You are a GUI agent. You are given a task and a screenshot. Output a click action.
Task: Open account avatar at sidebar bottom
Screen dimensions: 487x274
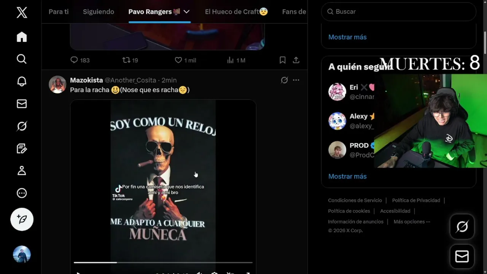point(22,254)
